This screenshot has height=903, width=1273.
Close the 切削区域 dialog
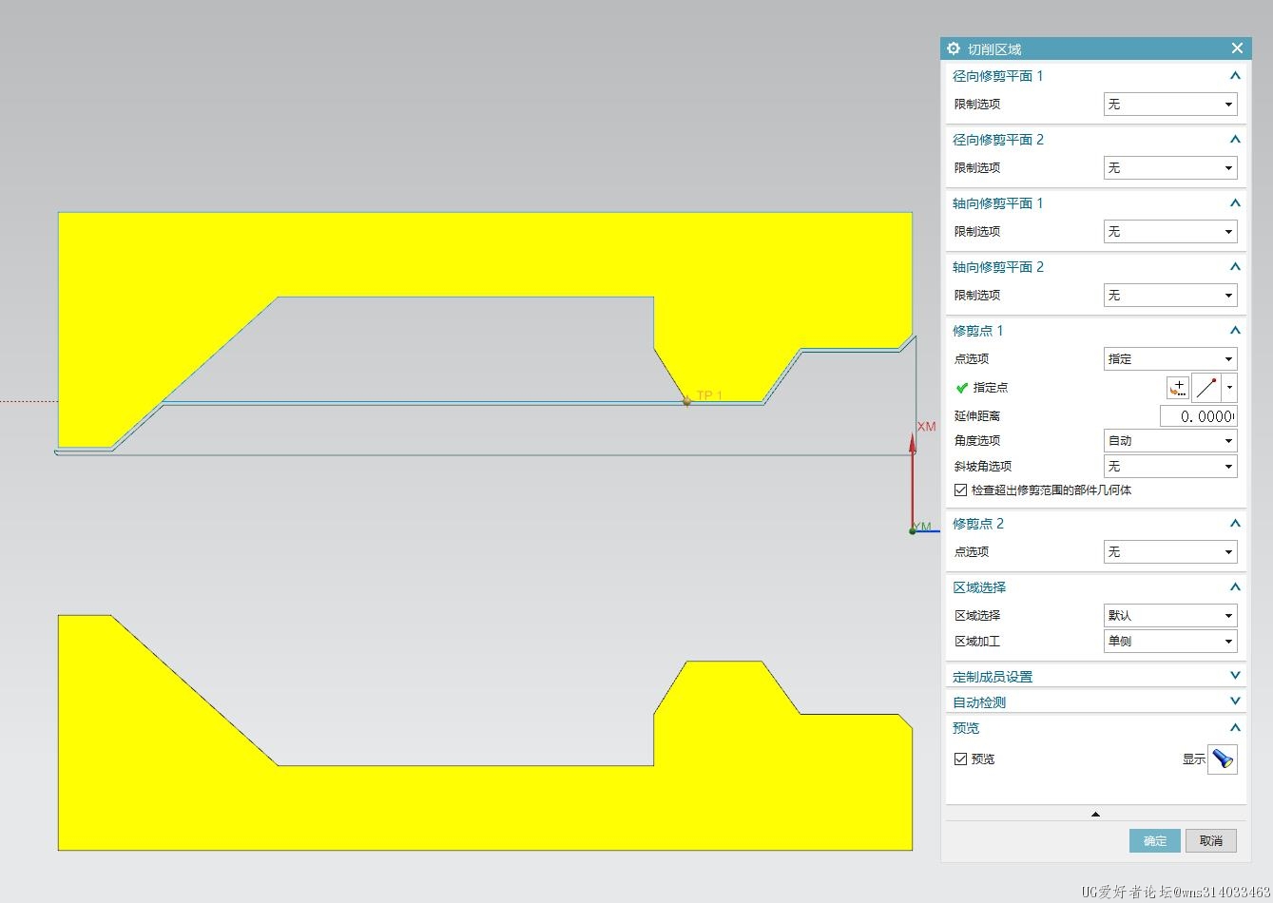[x=1237, y=48]
